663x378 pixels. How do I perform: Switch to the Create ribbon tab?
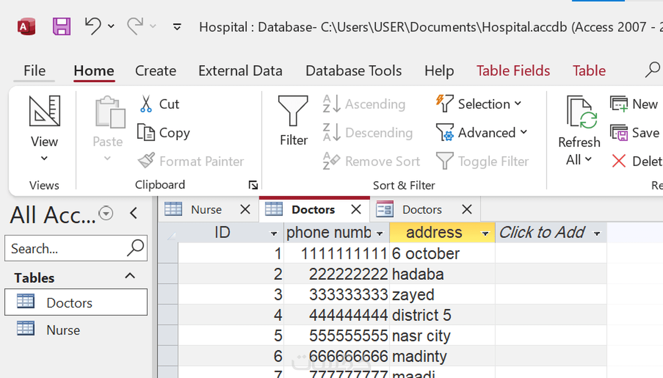(x=156, y=71)
